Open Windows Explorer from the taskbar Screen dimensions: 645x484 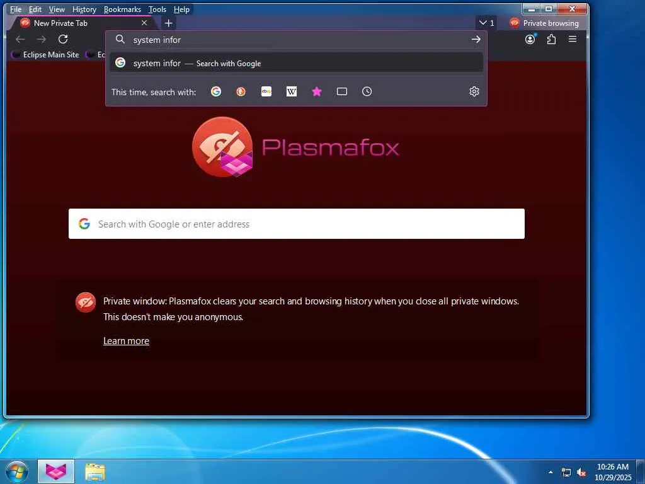coord(95,471)
